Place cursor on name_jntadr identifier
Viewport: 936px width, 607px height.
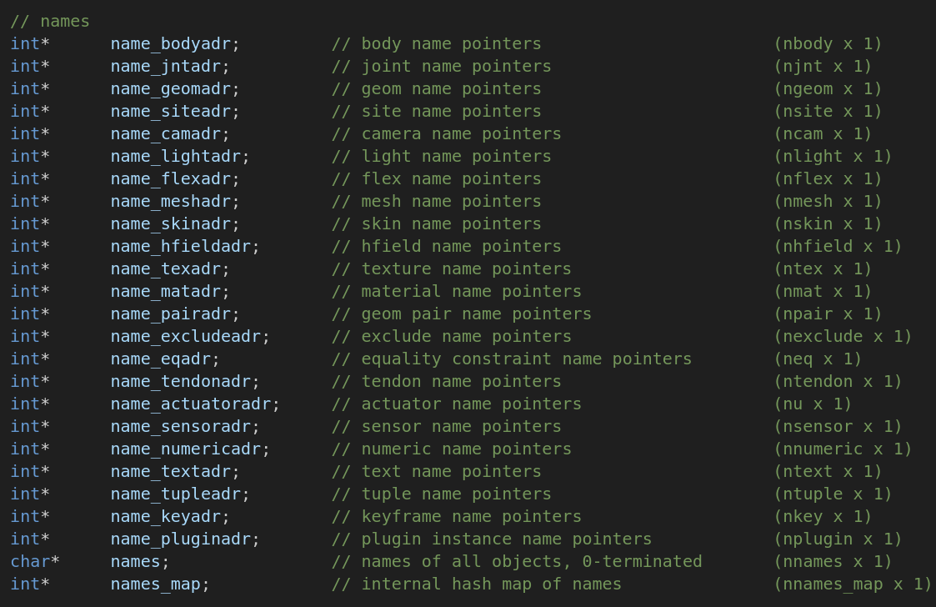[166, 66]
